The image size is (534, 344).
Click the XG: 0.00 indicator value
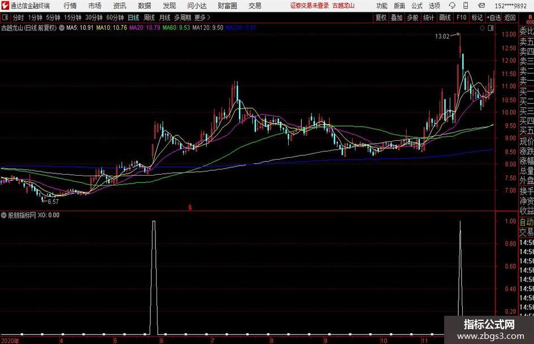[x=49, y=215]
